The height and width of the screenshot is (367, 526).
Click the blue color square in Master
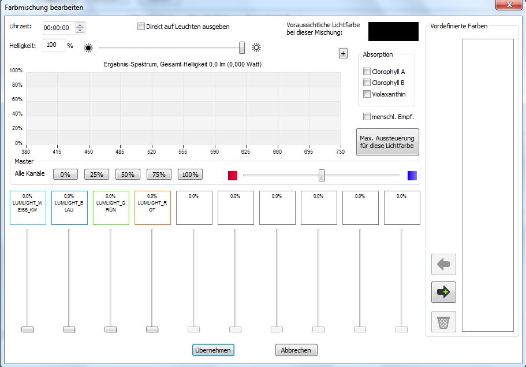point(412,175)
